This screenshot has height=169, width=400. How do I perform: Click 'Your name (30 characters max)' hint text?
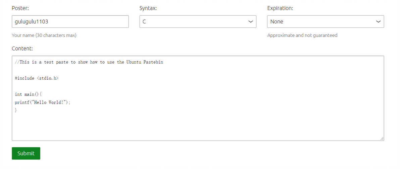(x=44, y=35)
